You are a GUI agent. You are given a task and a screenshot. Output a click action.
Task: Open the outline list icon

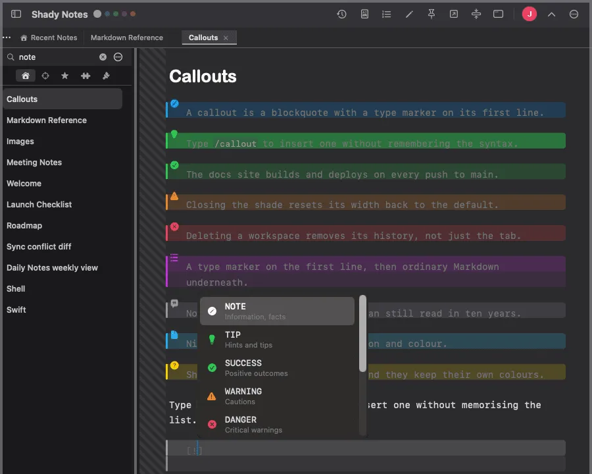tap(386, 14)
